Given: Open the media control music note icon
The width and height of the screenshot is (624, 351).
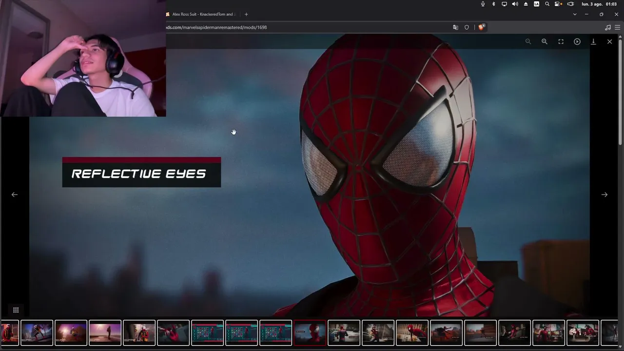Looking at the screenshot, I should [607, 27].
